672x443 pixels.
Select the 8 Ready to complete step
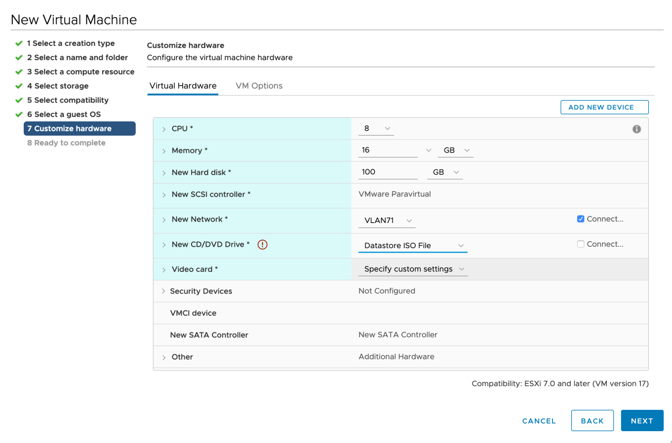tap(66, 143)
